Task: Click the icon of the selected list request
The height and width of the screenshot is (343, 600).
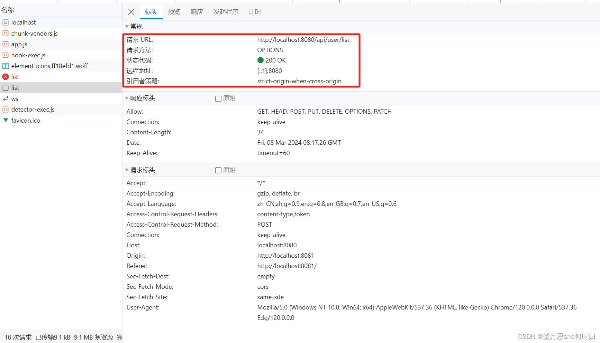Action: click(6, 88)
